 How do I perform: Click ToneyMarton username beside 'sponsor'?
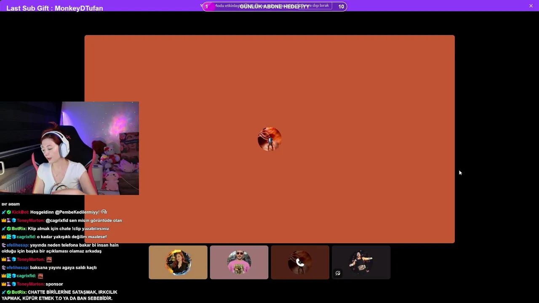tap(30, 284)
